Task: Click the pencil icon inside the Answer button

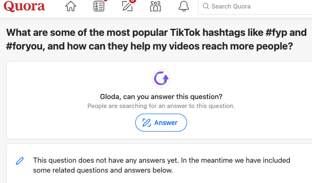Action: (x=147, y=123)
